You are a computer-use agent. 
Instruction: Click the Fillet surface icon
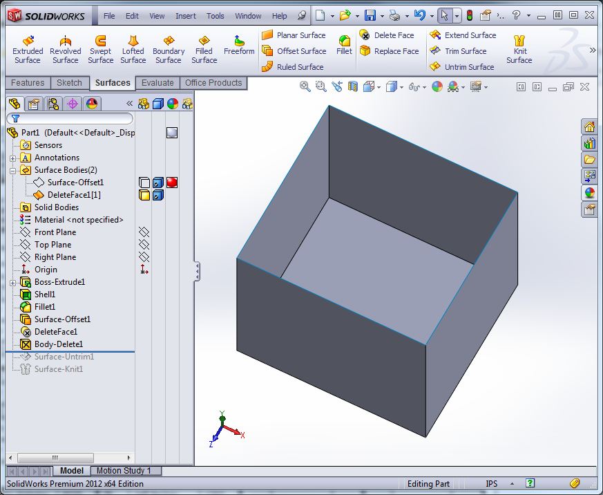pyautogui.click(x=344, y=46)
